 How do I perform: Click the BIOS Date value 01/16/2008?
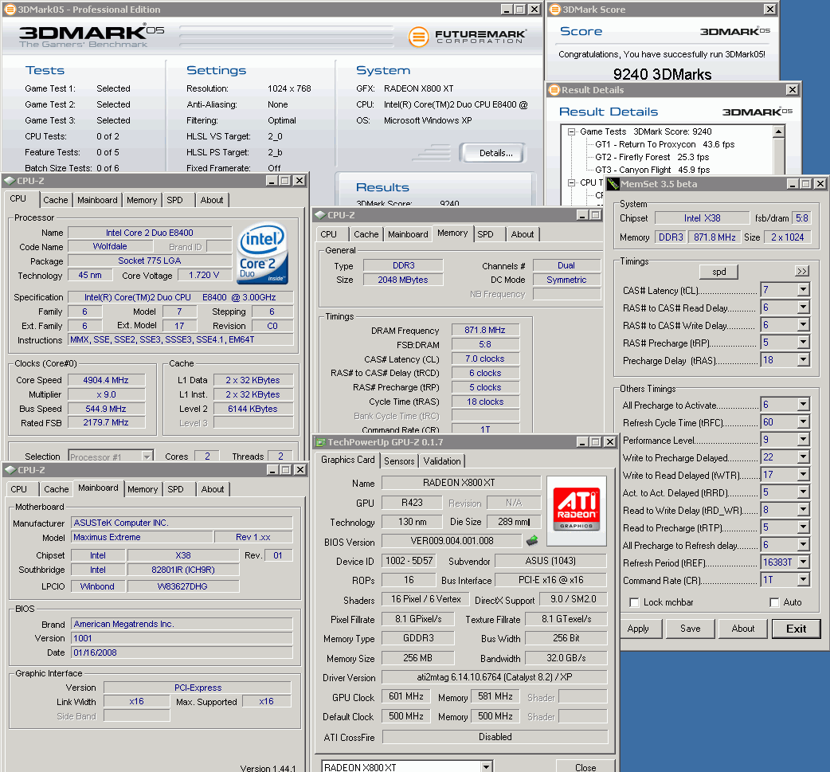click(182, 652)
